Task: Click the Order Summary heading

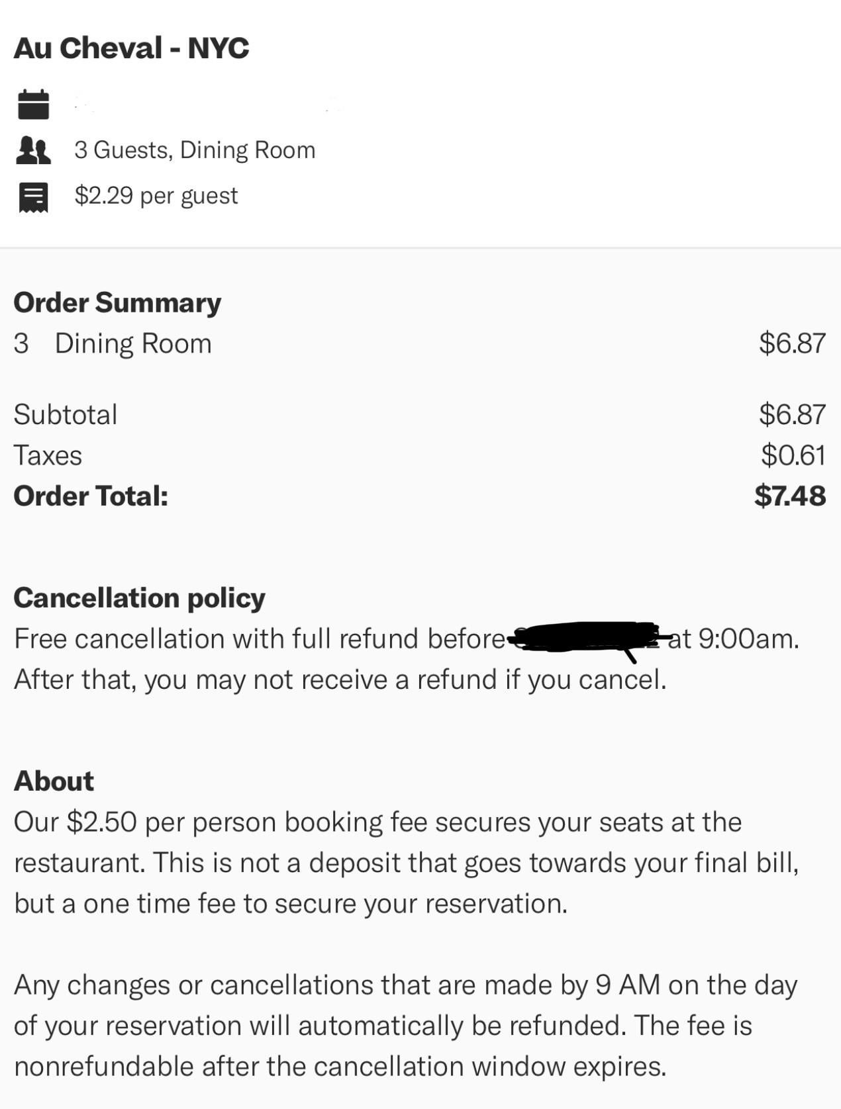Action: coord(117,302)
